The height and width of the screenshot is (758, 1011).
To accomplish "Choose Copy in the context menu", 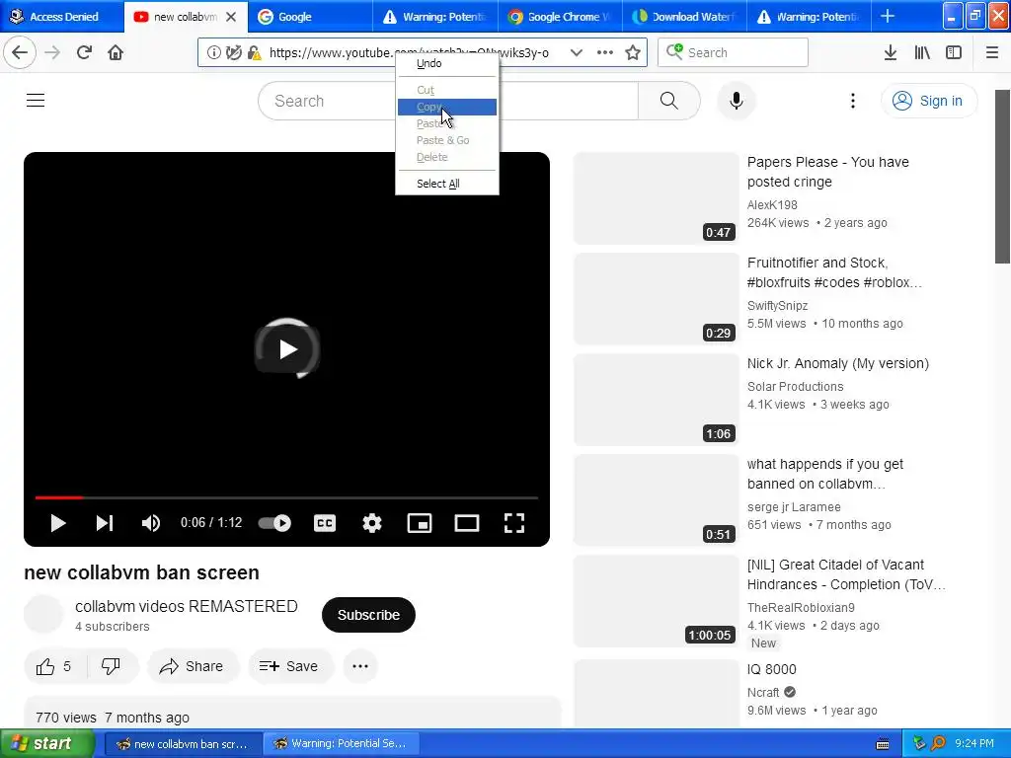I will click(447, 107).
